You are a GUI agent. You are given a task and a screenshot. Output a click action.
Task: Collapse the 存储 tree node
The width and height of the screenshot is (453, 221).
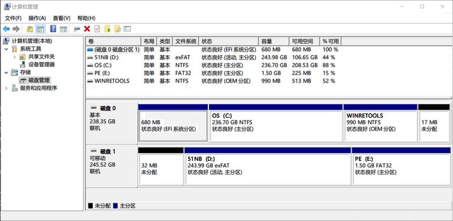6,72
